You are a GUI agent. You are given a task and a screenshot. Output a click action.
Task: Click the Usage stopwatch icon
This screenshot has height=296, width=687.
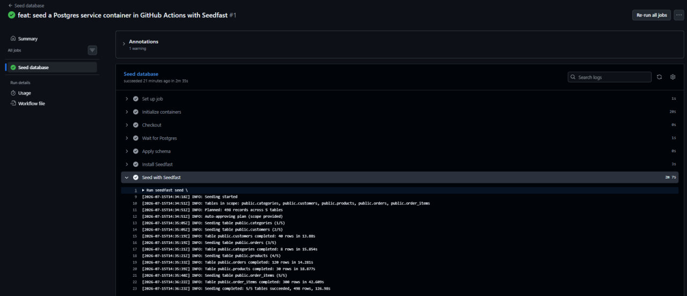coord(13,93)
